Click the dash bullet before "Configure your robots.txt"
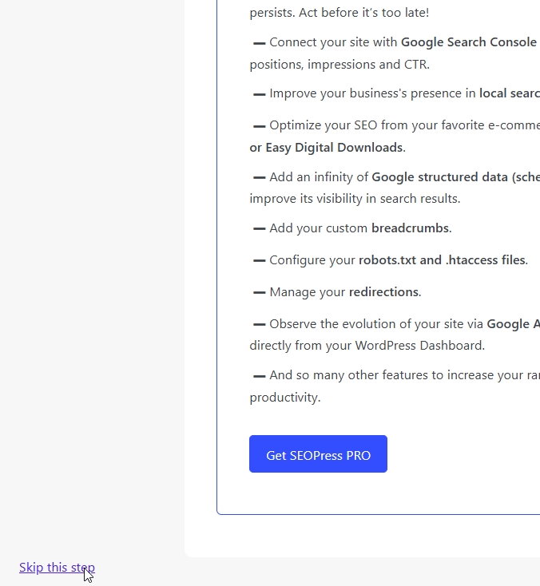The width and height of the screenshot is (540, 586). coord(259,261)
